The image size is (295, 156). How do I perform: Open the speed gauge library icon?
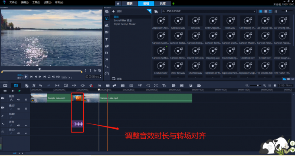pos(107,74)
